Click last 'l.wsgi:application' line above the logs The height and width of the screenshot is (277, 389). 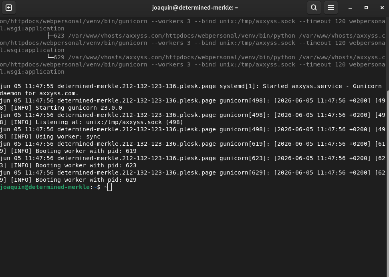coord(32,72)
